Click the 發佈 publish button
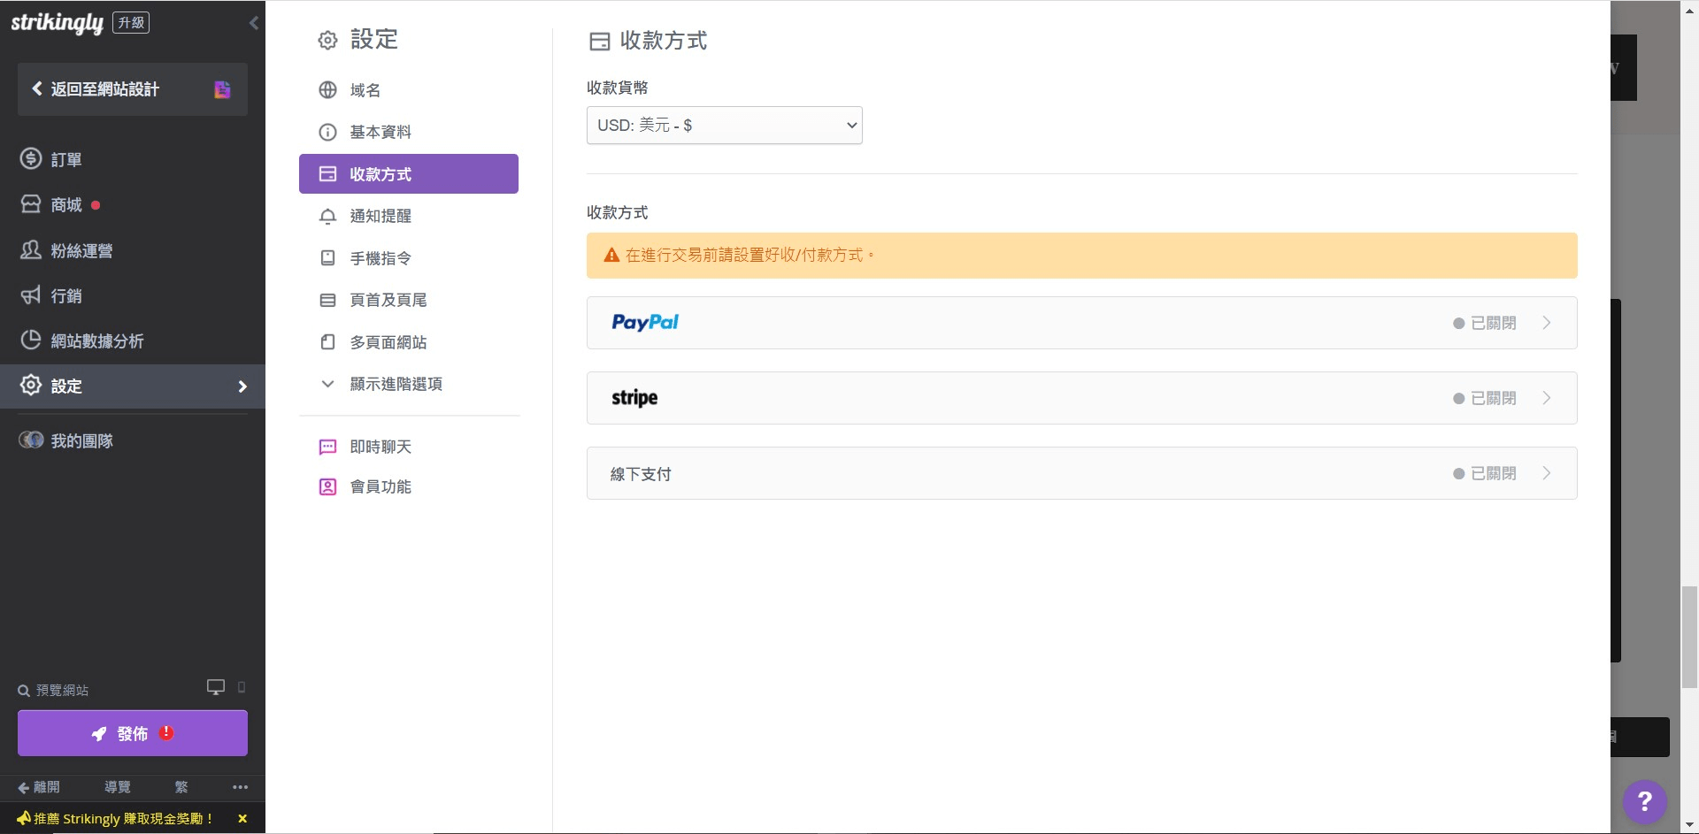Viewport: 1699px width, 834px height. tap(132, 733)
